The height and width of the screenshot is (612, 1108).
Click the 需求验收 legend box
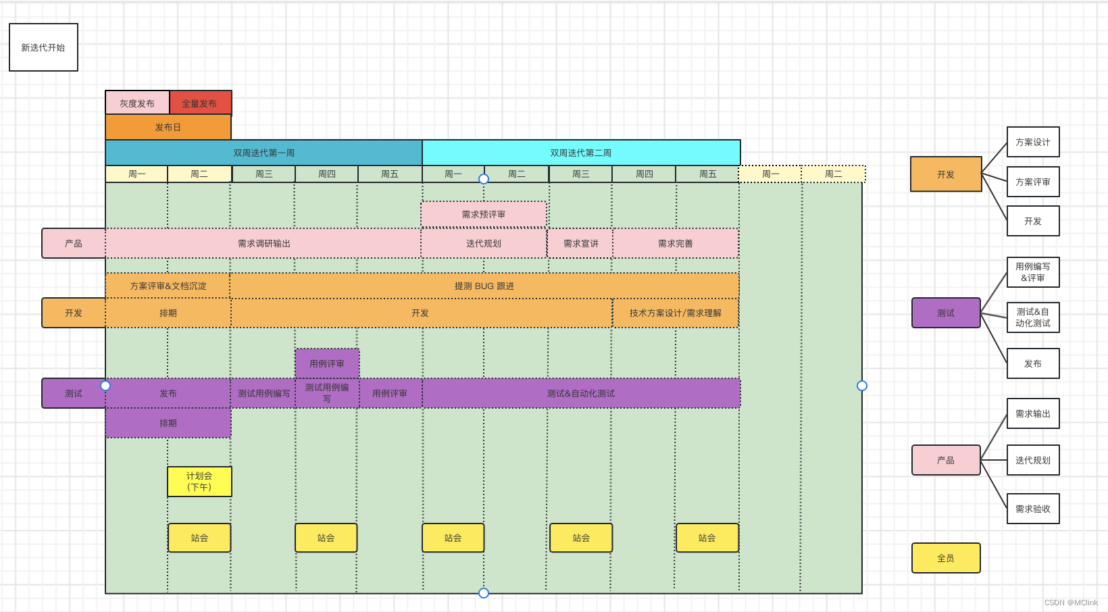1033,509
